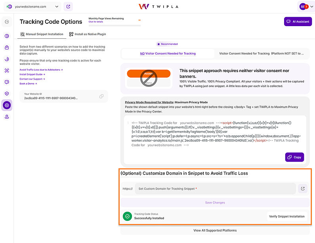This screenshot has height=243, width=315.
Task: Open the map pin sidebar icon
Action: 7,117
